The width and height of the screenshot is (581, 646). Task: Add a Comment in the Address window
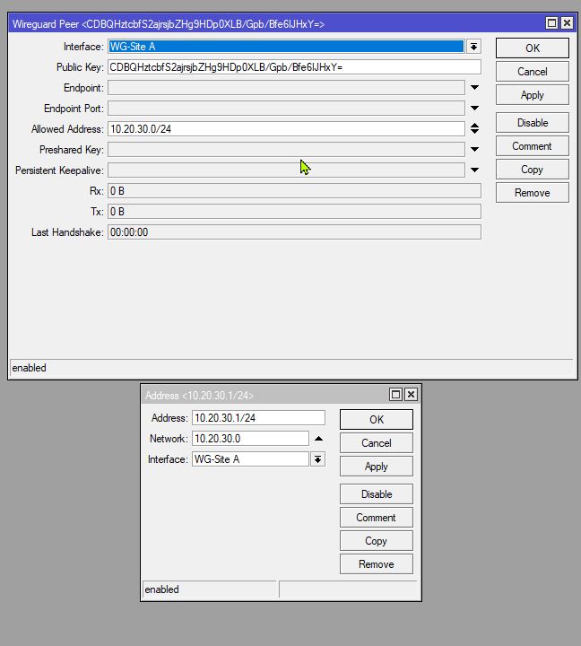coord(377,518)
